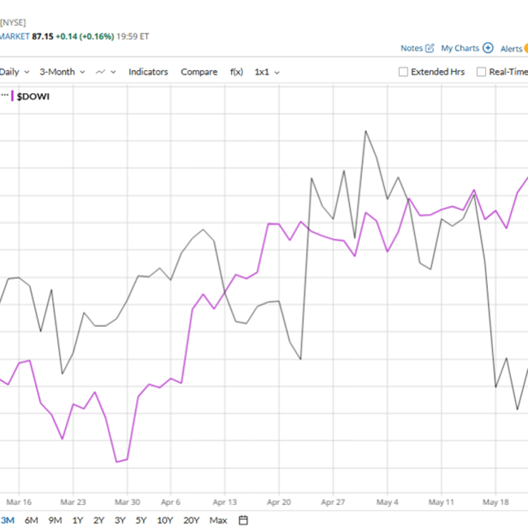Open the Alerts link
This screenshot has height=528, width=528.
pos(511,49)
